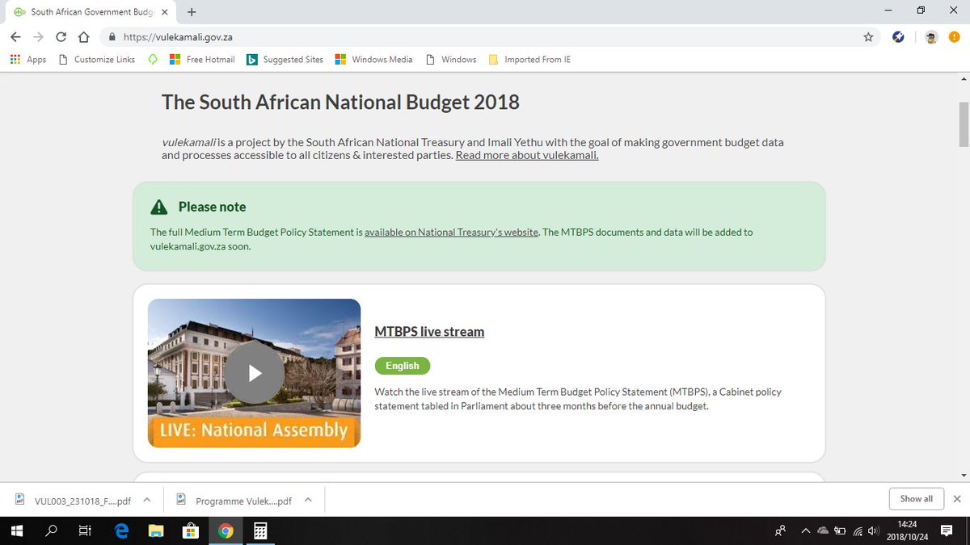Open the OneDrive cloud tray icon
This screenshot has width=970, height=545.
click(x=823, y=530)
